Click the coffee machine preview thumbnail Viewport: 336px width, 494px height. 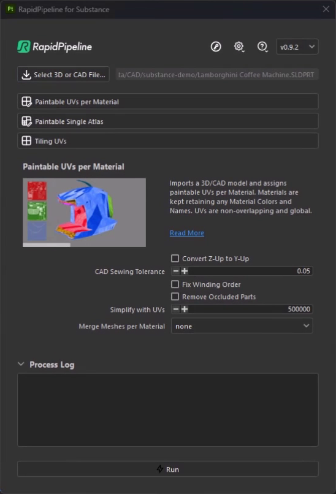click(84, 212)
